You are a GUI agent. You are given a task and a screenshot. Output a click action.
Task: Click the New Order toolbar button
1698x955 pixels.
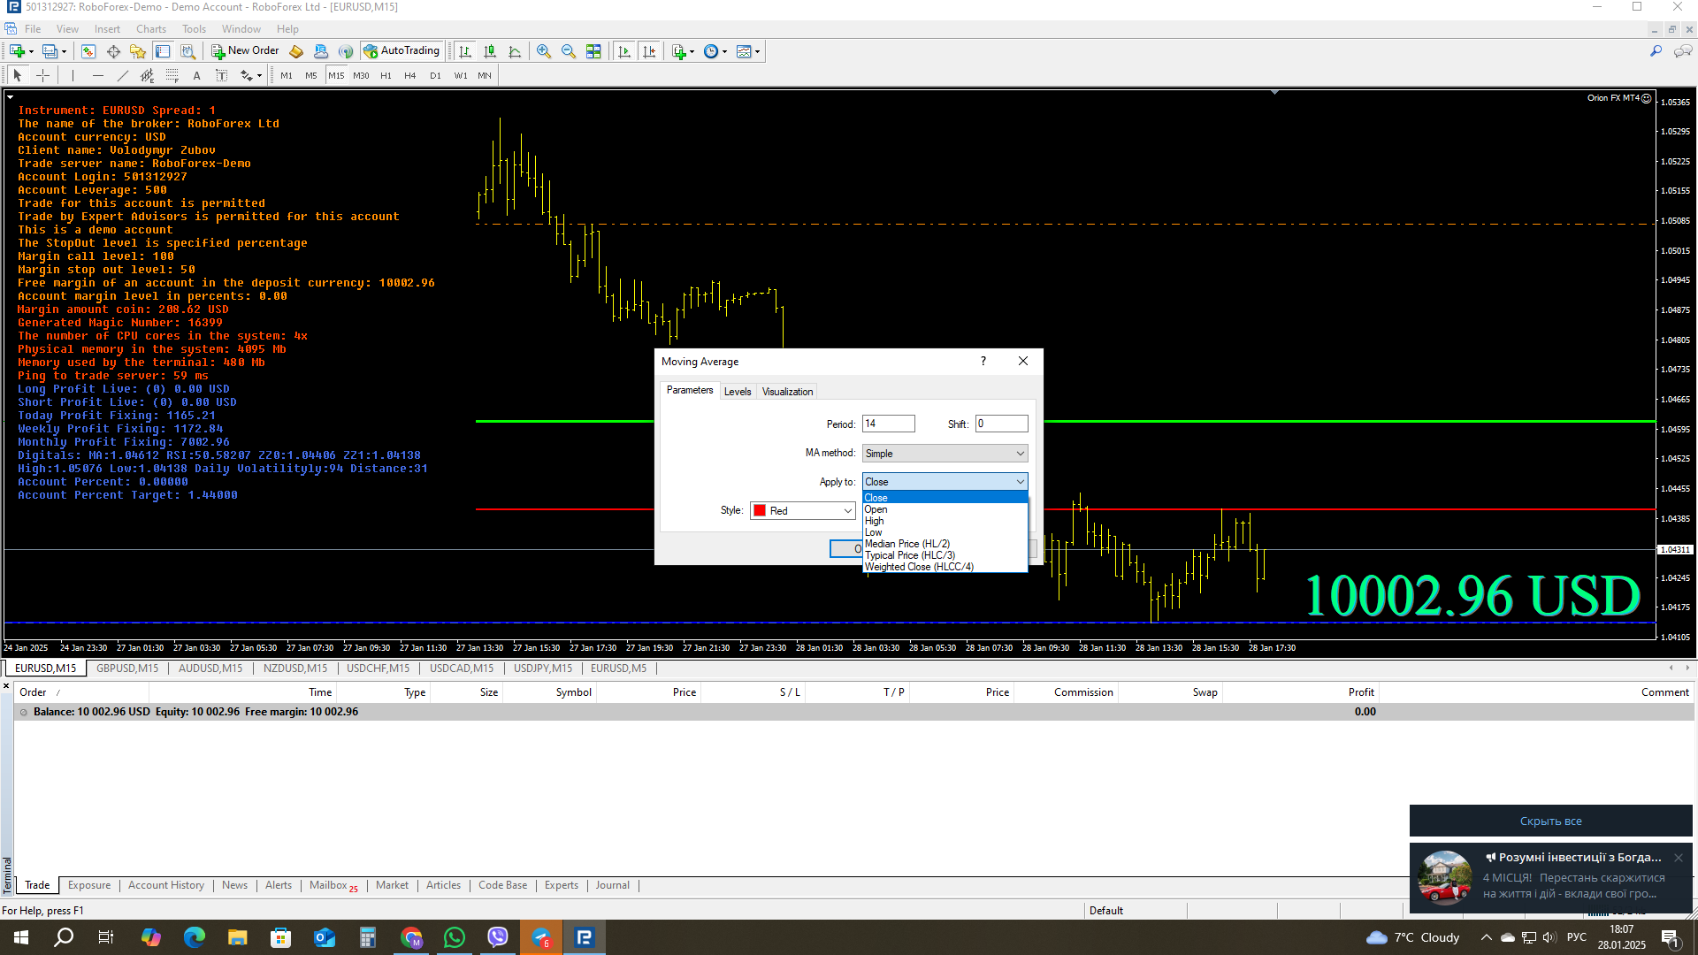(x=245, y=51)
